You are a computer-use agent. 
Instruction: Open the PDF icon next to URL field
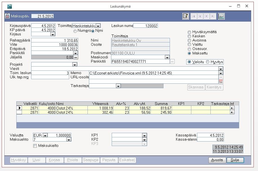221,81
